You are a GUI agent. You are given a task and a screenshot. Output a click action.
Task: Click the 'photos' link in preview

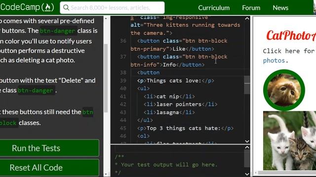(274, 60)
